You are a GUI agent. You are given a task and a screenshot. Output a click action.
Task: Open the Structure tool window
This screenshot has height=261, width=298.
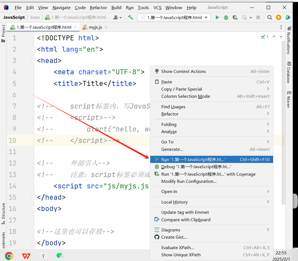3,213
